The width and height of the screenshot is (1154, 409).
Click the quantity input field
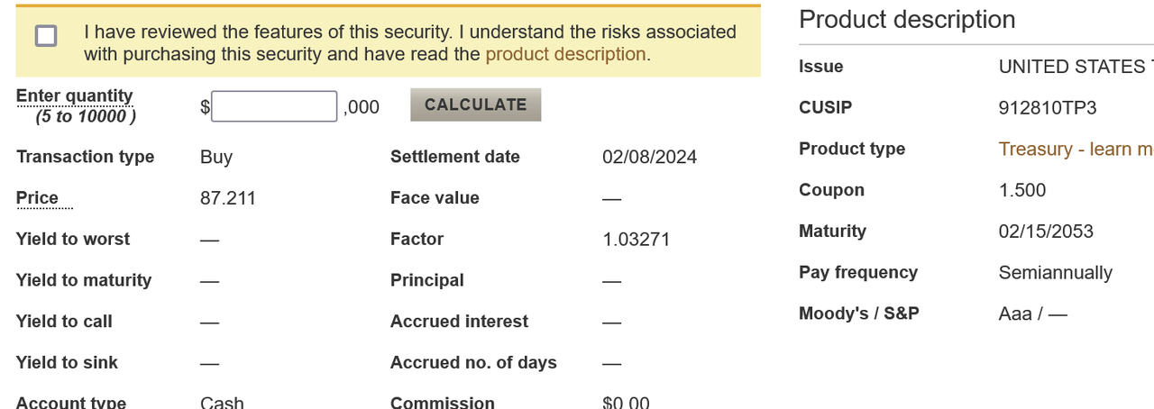point(274,106)
